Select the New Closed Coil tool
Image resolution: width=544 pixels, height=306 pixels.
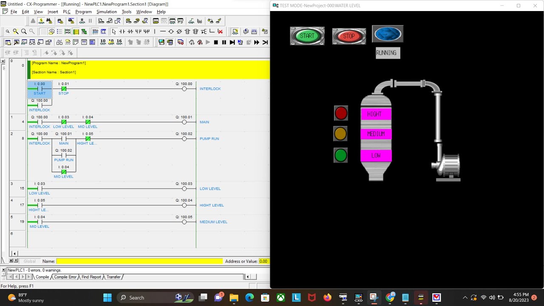pos(179,31)
